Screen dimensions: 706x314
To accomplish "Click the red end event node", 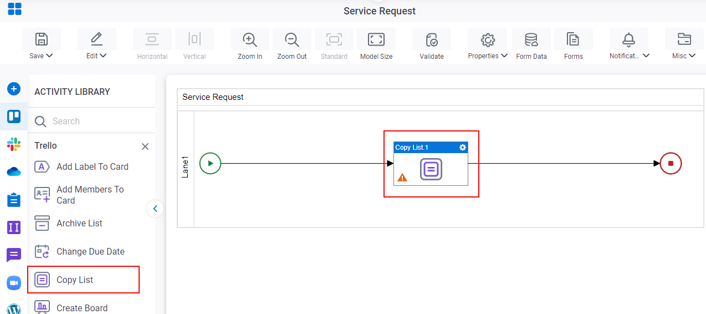I will pos(671,164).
